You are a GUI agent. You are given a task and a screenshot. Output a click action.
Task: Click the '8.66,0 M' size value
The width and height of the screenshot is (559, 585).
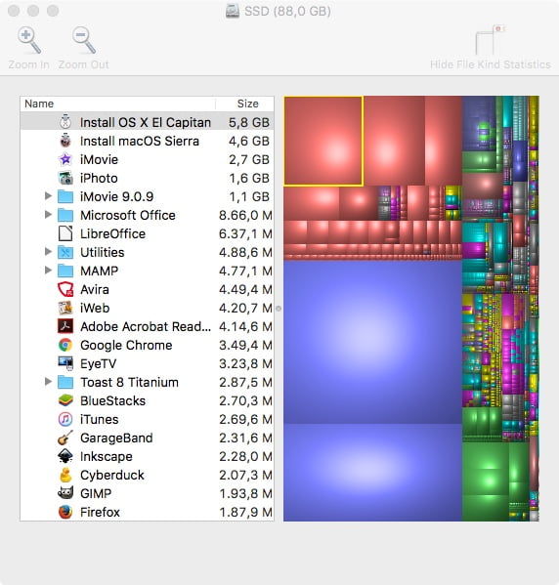pyautogui.click(x=245, y=215)
